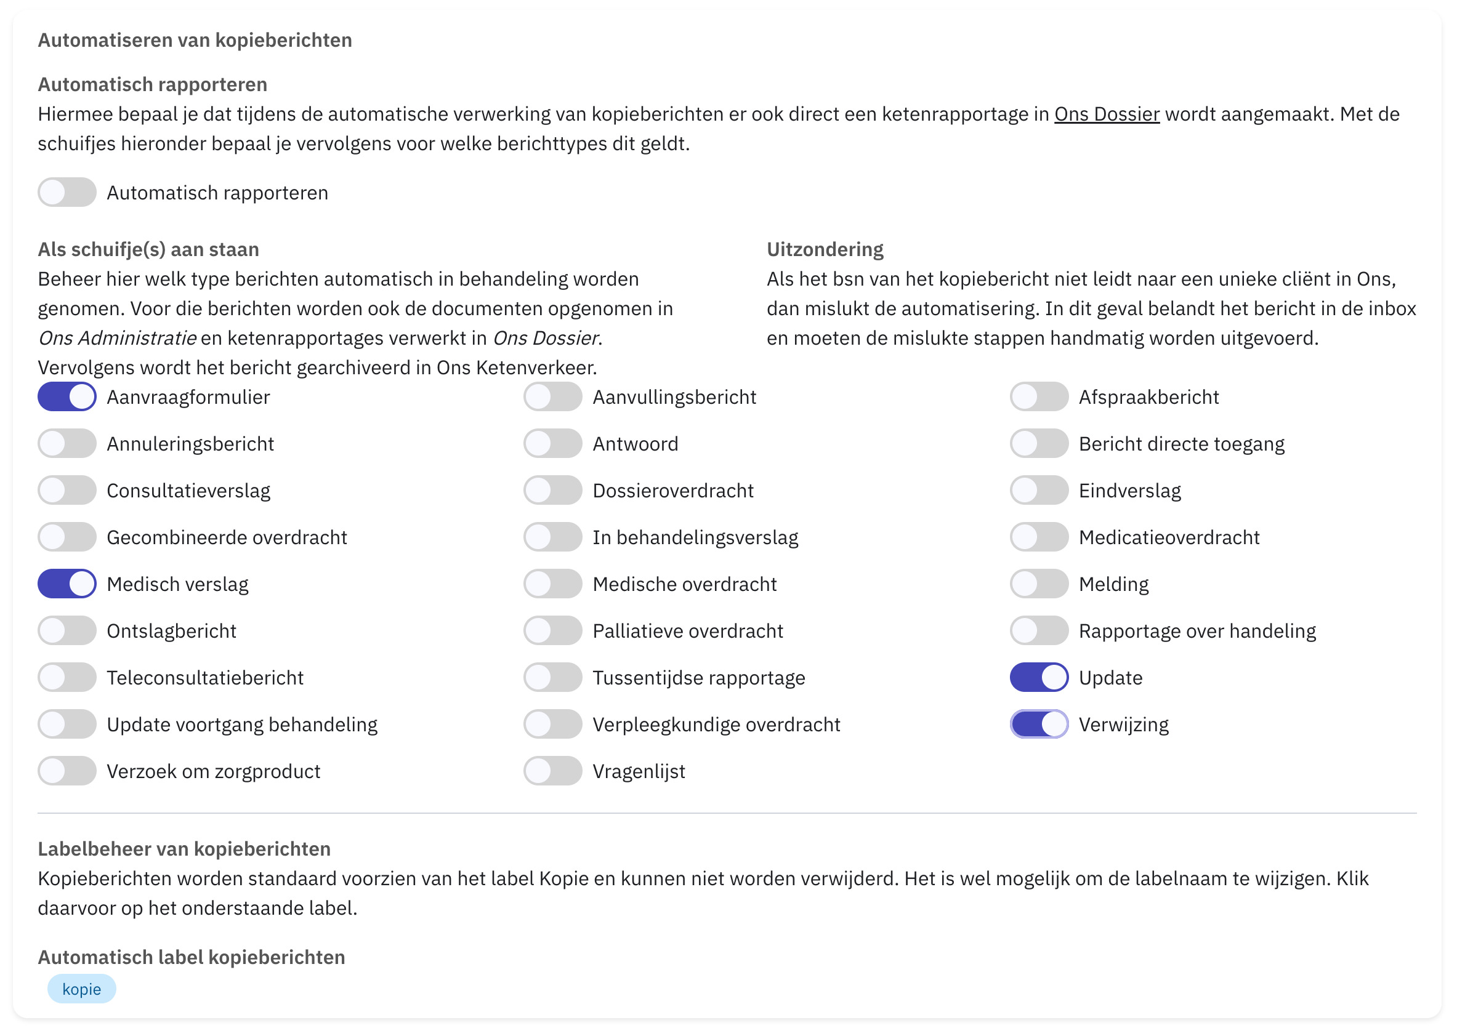Enable the Palliatieve overdracht toggle

[553, 631]
